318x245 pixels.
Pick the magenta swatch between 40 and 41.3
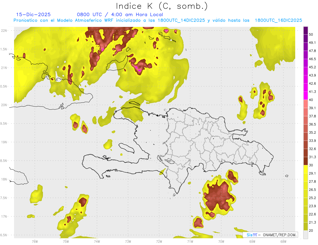click(306, 95)
